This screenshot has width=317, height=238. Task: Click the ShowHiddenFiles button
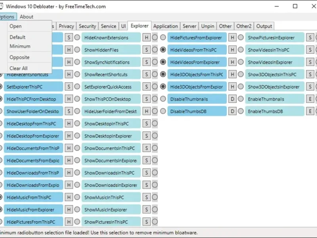pyautogui.click(x=111, y=50)
